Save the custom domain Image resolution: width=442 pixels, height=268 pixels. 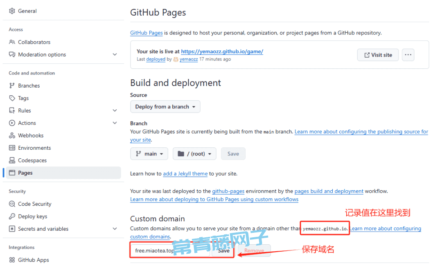223,250
